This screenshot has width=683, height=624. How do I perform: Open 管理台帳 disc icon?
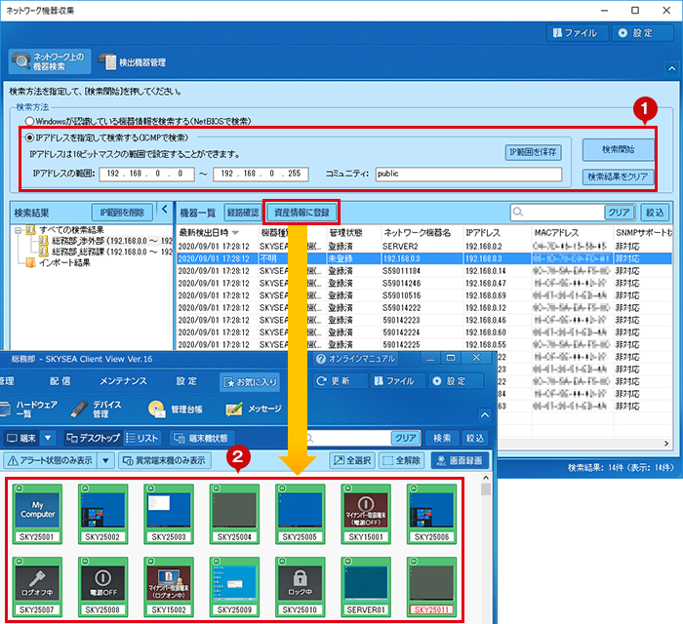click(x=175, y=409)
